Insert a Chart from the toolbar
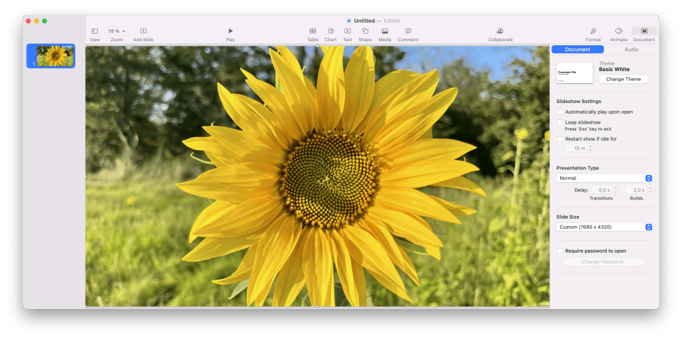 tap(330, 31)
